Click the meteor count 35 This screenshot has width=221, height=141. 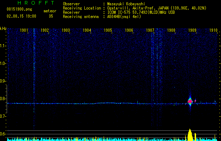coord(51,16)
